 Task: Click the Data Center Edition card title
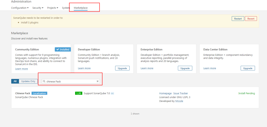point(215,50)
